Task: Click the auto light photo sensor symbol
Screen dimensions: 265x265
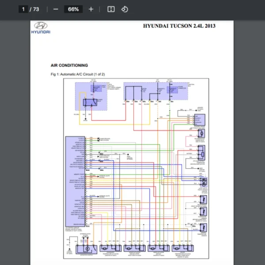Action: coord(204,181)
